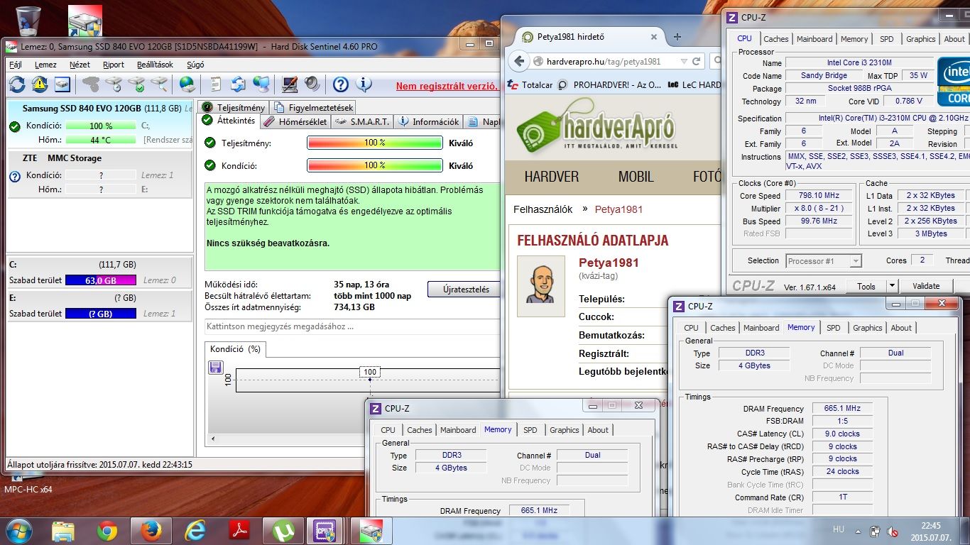
Task: Click the C: free space 63,0 GB bar
Action: [100, 280]
